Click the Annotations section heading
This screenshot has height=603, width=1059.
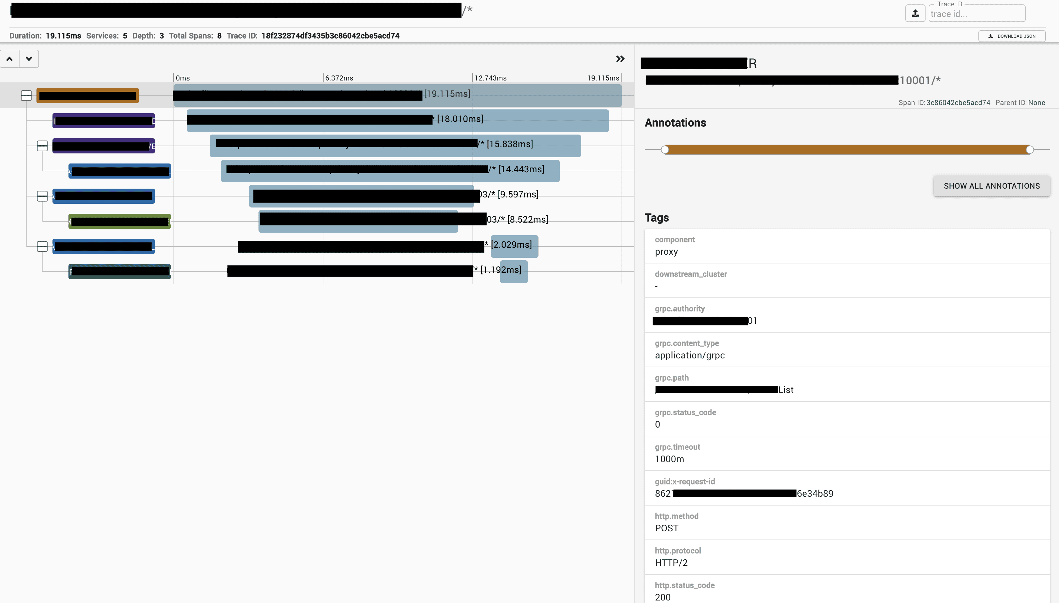click(675, 123)
